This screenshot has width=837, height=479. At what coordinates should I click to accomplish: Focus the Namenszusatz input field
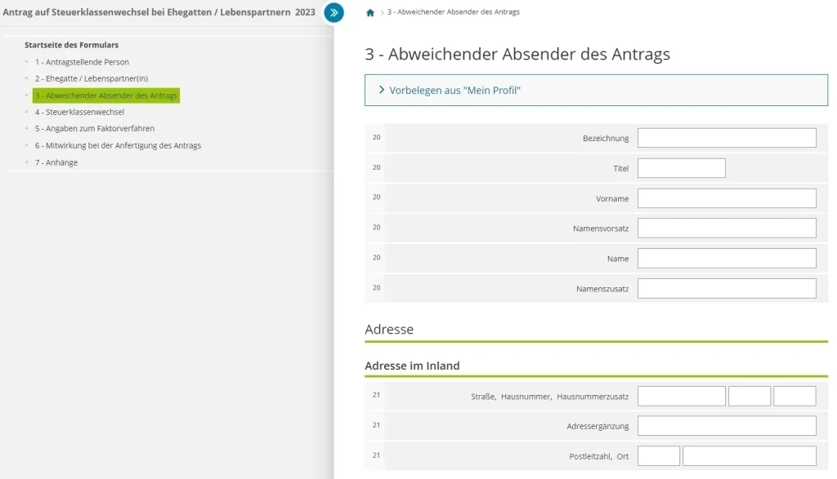point(727,288)
